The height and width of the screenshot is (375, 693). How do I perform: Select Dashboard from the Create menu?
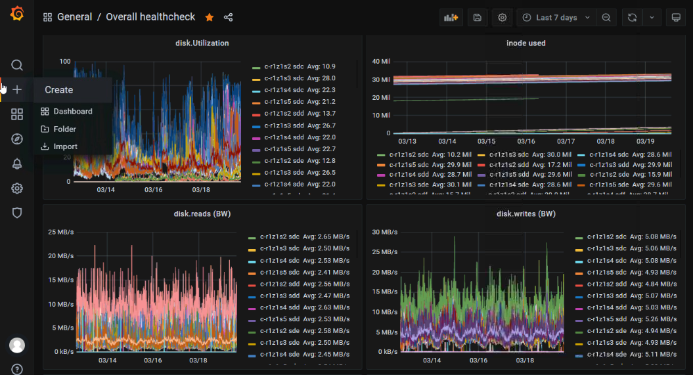(72, 112)
